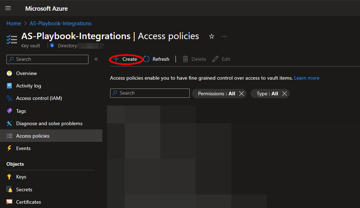Click the large key vault checklist header icon
The width and height of the screenshot is (360, 208).
12,39
